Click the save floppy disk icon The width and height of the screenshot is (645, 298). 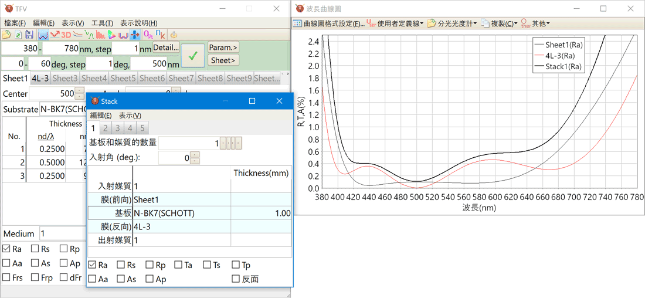point(28,35)
